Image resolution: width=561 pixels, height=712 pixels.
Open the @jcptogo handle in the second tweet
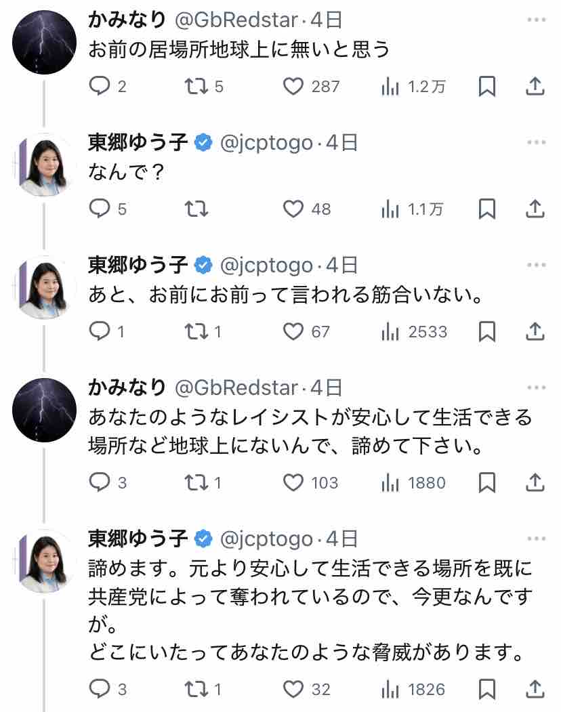tap(266, 143)
